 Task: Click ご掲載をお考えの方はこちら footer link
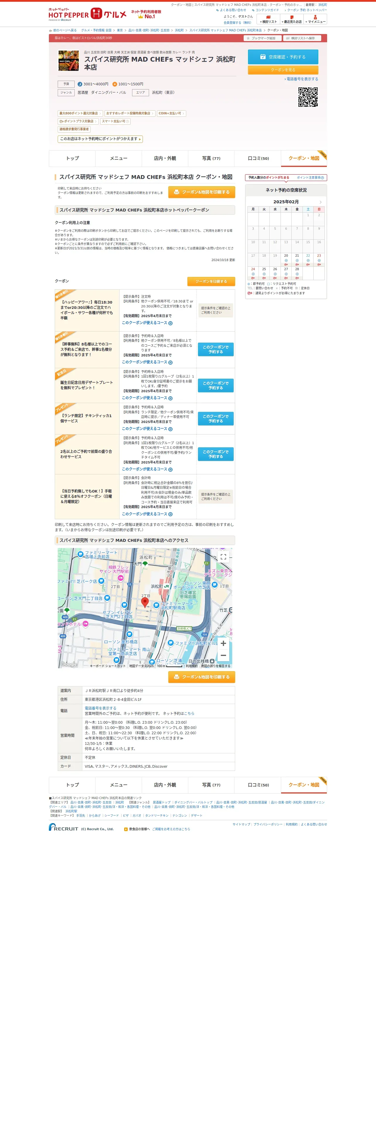point(171,829)
